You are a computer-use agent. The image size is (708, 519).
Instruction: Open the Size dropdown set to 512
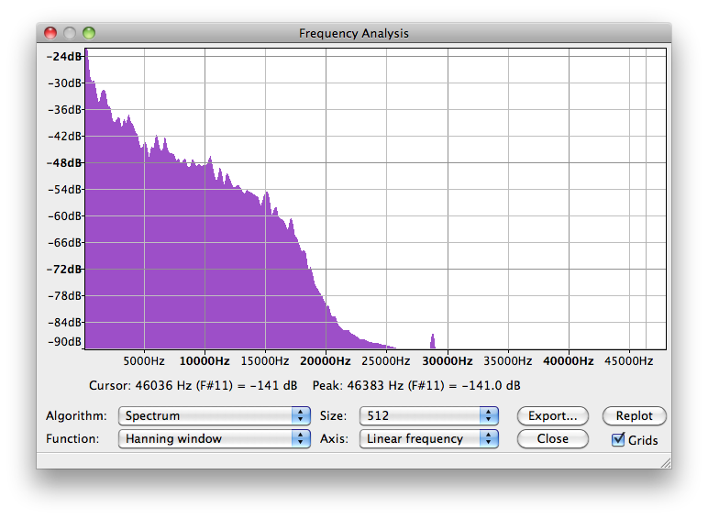(x=428, y=415)
